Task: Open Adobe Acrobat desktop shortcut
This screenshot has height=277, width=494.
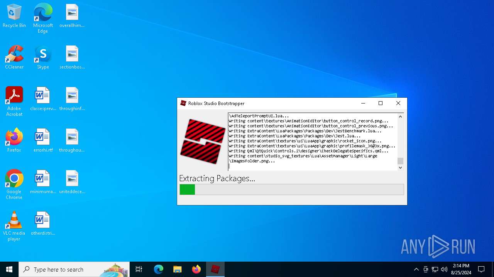Action: click(x=14, y=102)
